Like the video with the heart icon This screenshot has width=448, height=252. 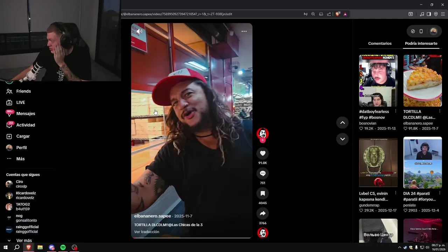[x=262, y=153]
